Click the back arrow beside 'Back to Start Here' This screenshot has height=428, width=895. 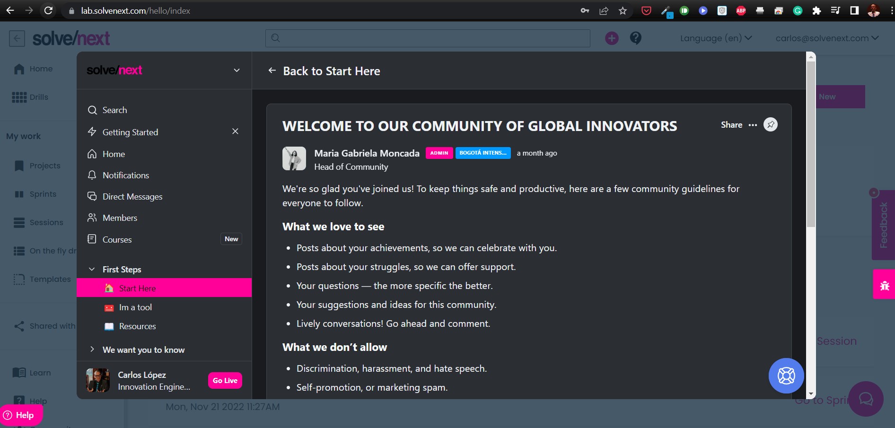pyautogui.click(x=272, y=70)
